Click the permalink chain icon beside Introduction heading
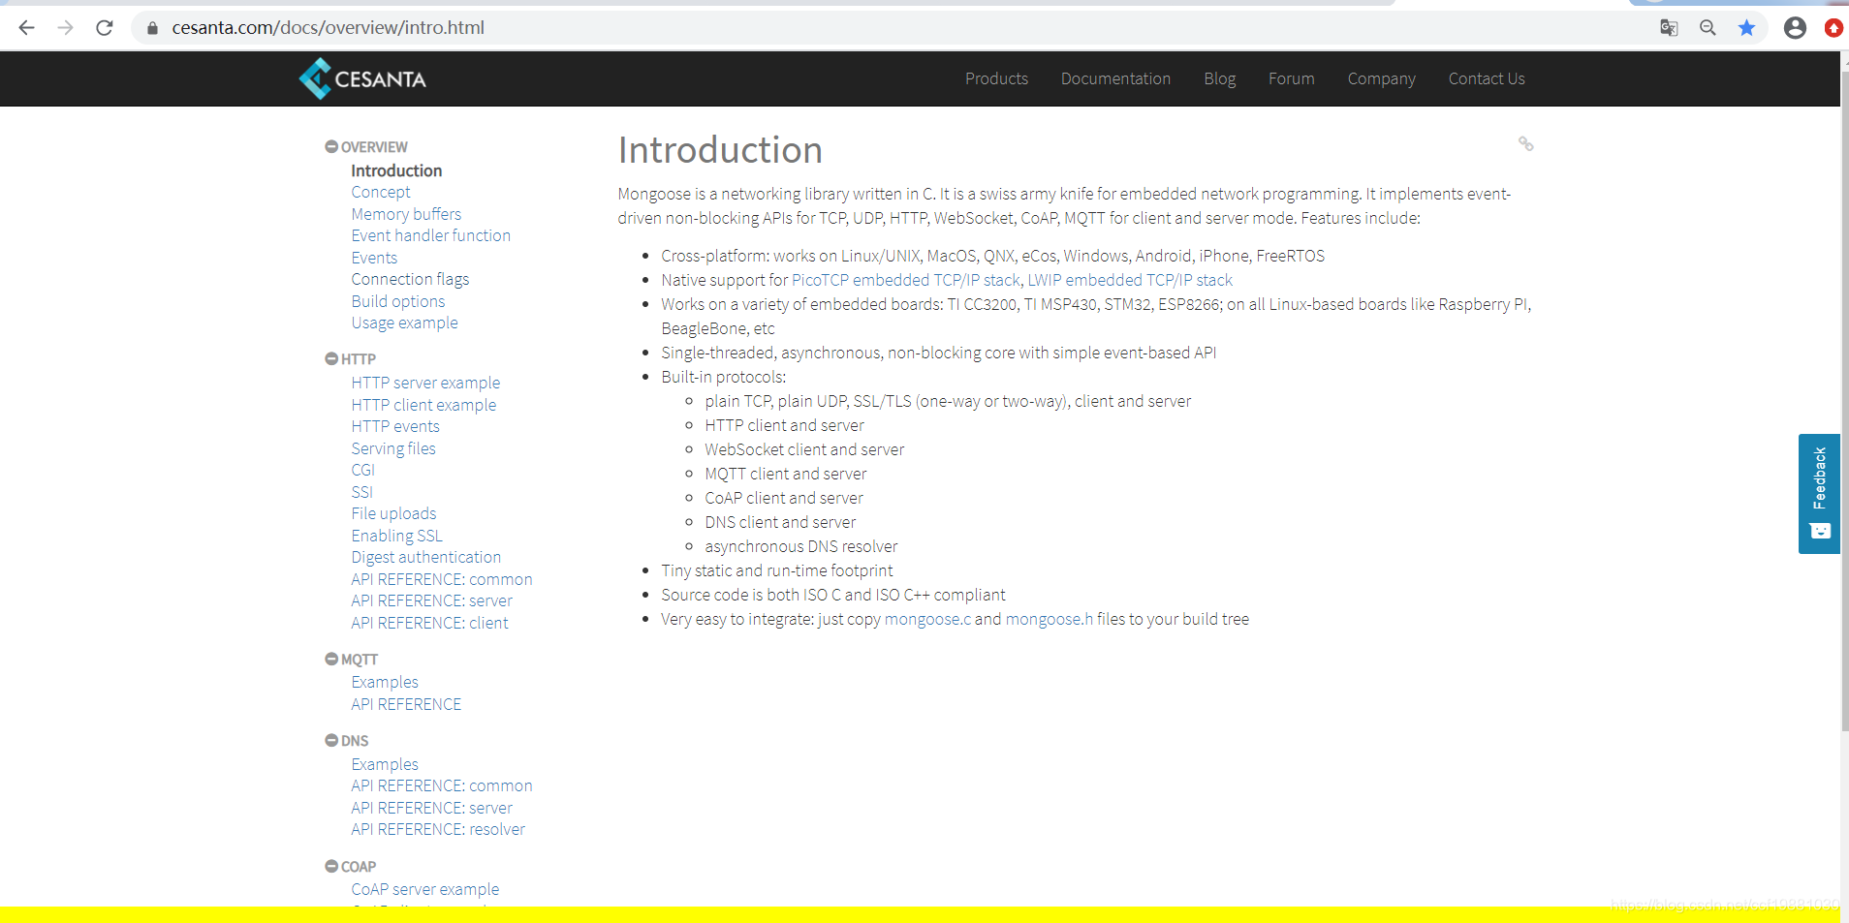This screenshot has width=1849, height=923. [x=1526, y=143]
